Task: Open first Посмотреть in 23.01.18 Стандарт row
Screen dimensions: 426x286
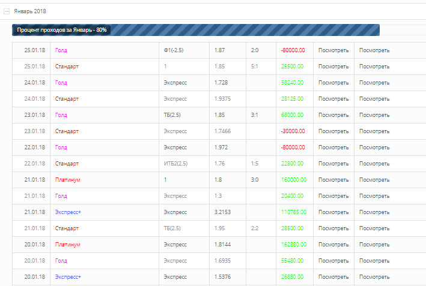Action: pyautogui.click(x=333, y=131)
